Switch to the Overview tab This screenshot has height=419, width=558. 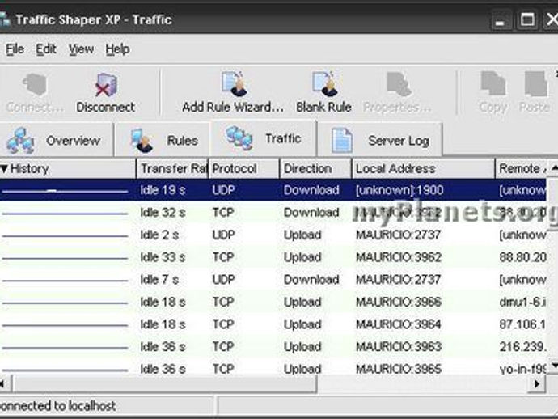(x=57, y=140)
